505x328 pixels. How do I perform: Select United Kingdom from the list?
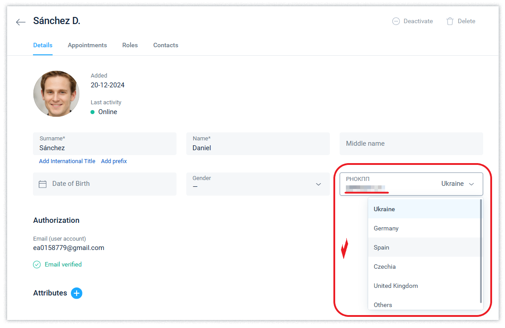(395, 286)
